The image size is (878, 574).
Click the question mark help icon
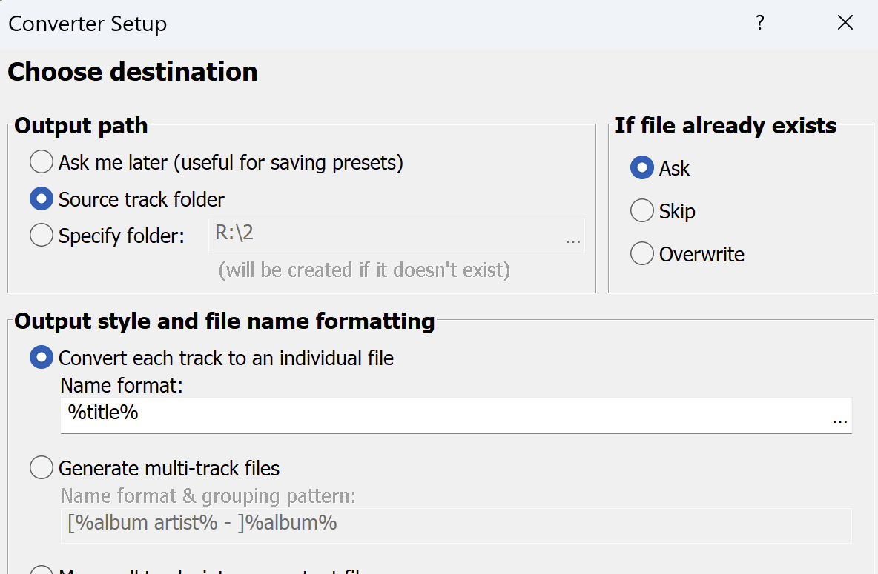click(759, 23)
